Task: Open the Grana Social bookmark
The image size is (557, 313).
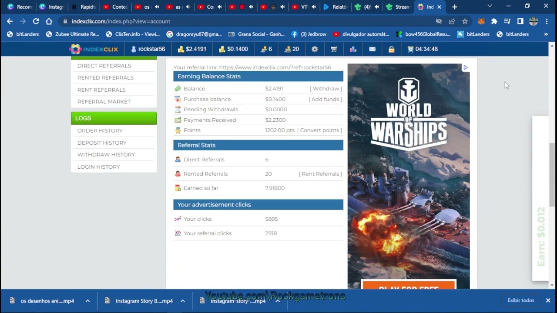Action: pyautogui.click(x=256, y=34)
